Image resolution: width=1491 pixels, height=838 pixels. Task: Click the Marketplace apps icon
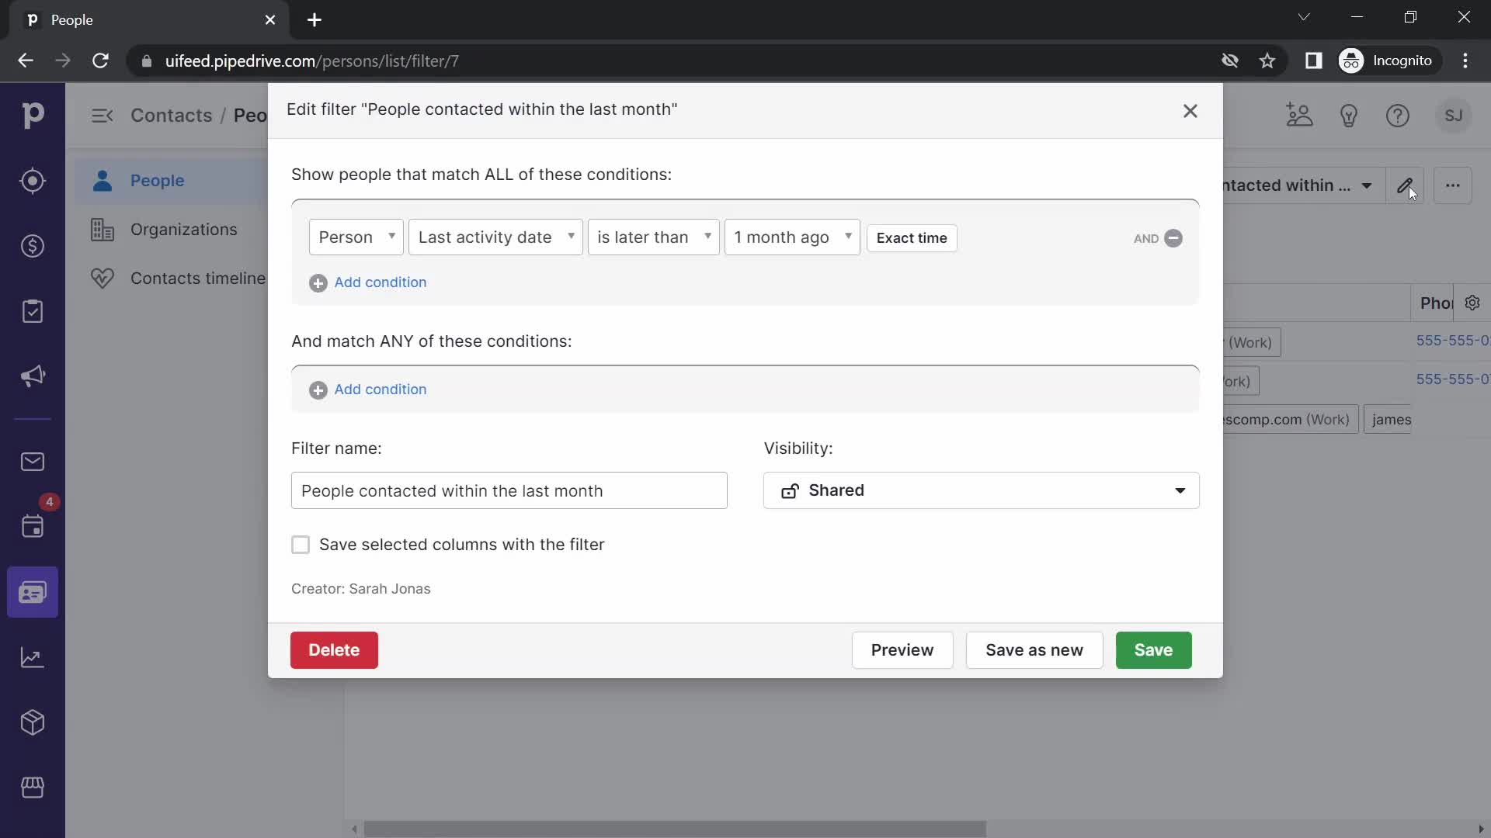pyautogui.click(x=32, y=788)
